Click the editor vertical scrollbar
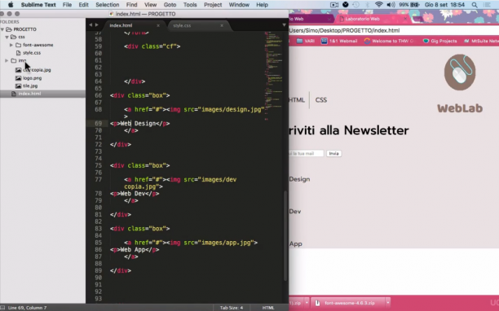The width and height of the screenshot is (499, 311). pyautogui.click(x=285, y=235)
